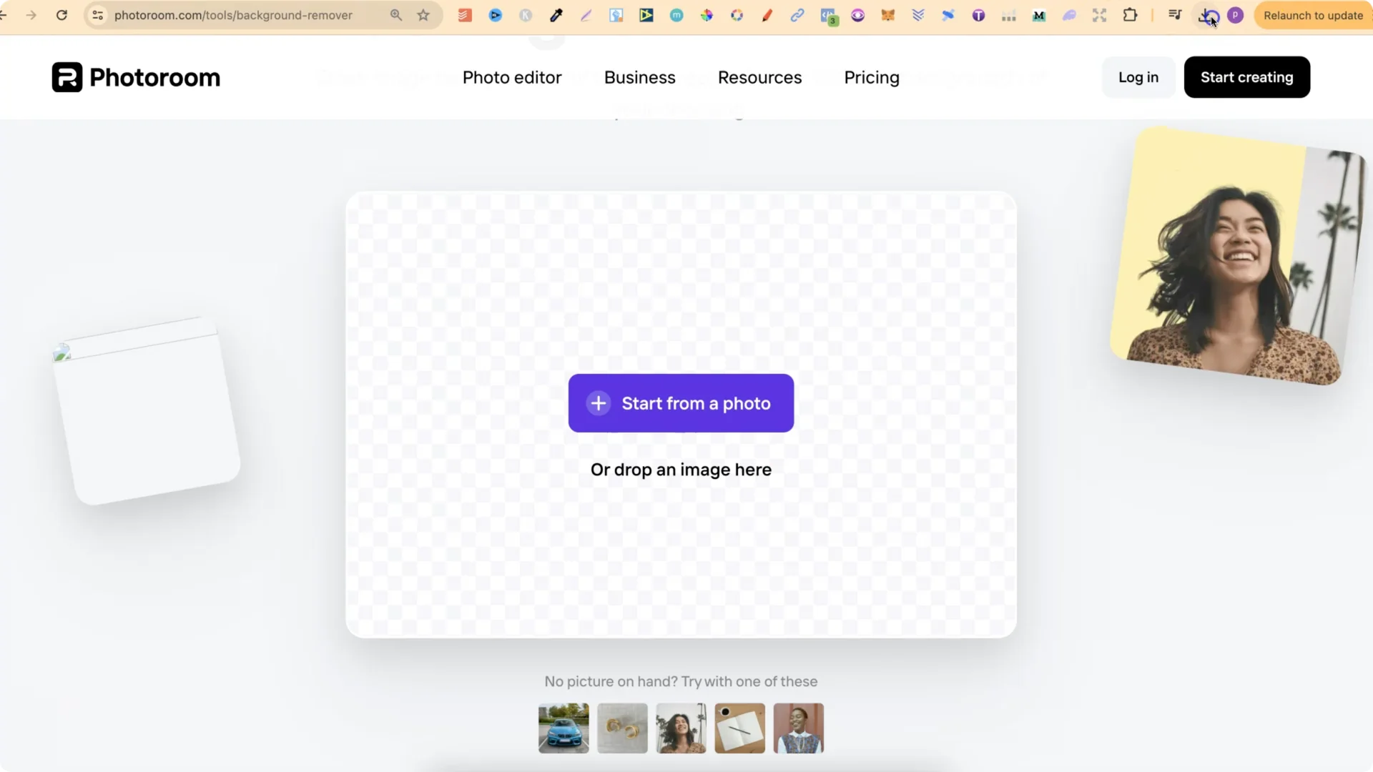1373x772 pixels.
Task: Open the code extension showing badge 3
Action: point(828,15)
